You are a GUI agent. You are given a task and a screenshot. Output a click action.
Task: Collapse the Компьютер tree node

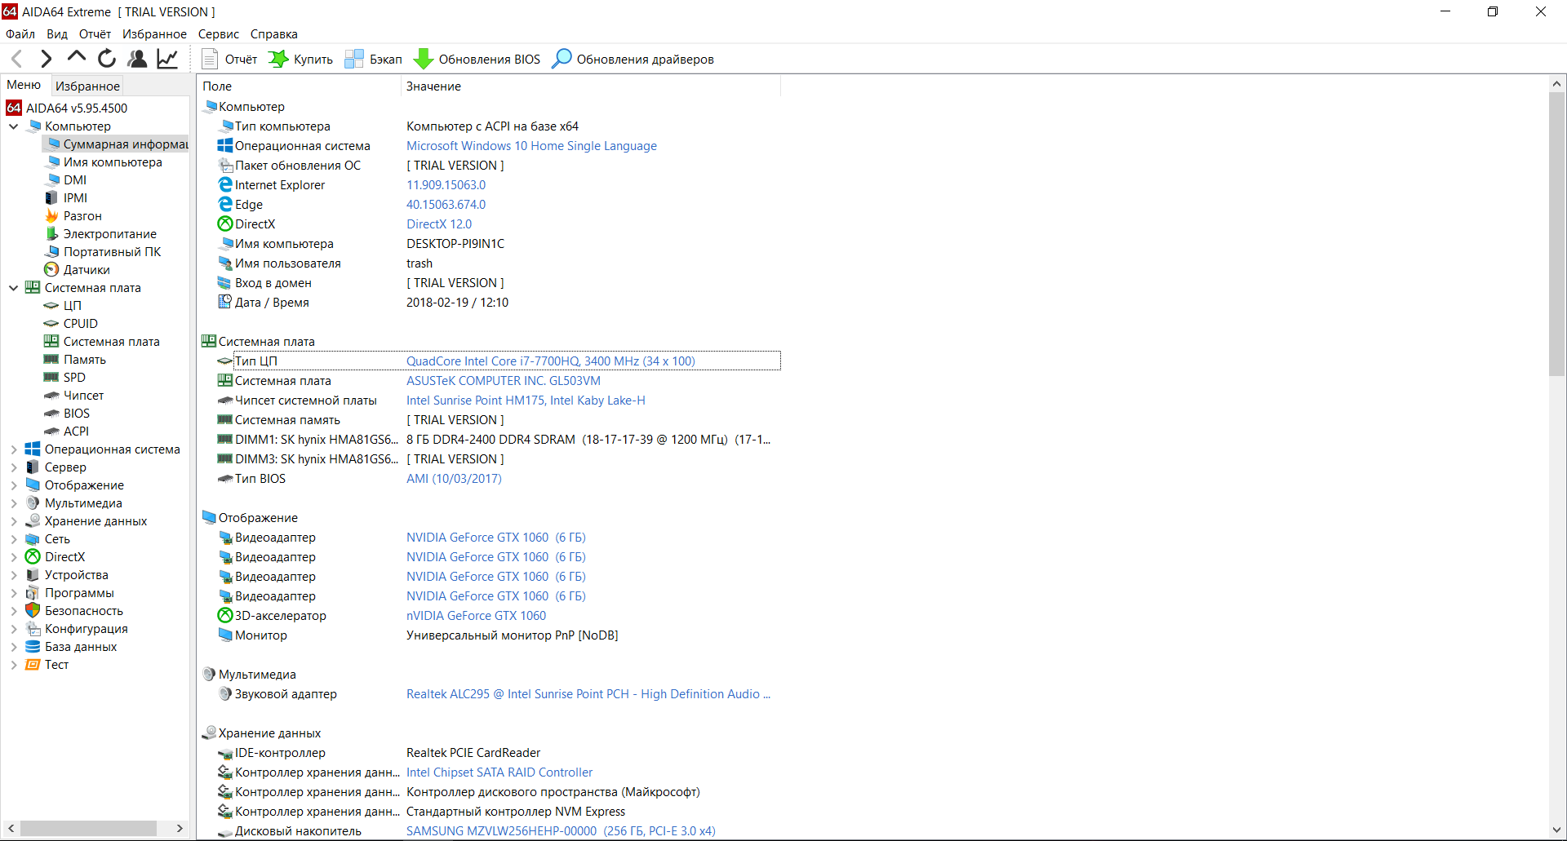tap(13, 126)
